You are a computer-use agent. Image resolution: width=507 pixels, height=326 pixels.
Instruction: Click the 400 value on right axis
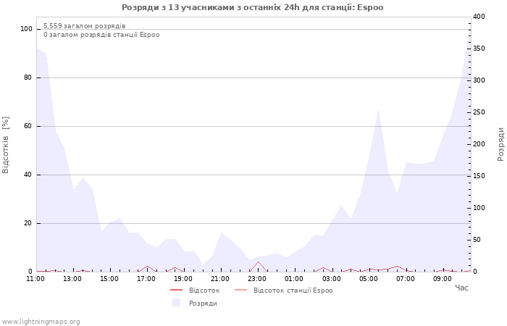[x=478, y=17]
